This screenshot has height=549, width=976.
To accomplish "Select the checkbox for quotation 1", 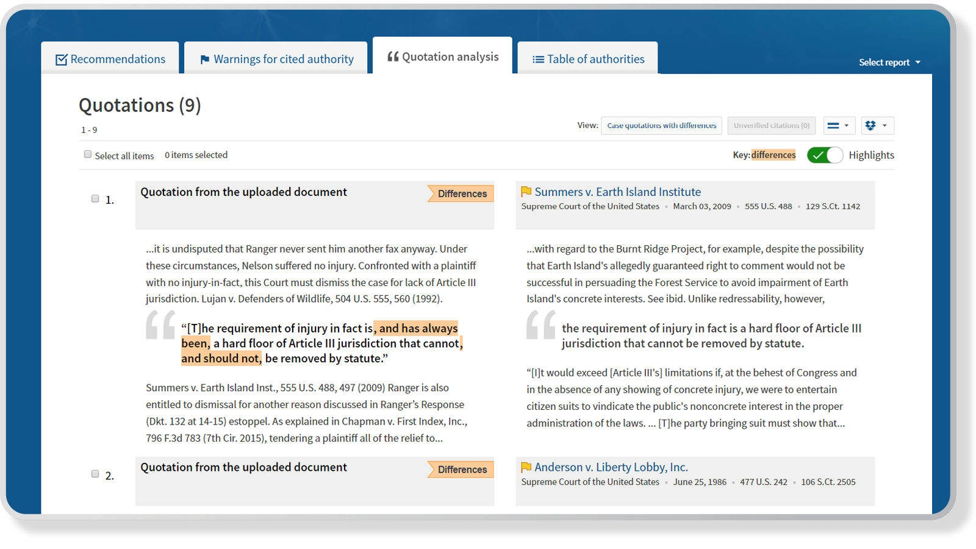I will click(95, 199).
